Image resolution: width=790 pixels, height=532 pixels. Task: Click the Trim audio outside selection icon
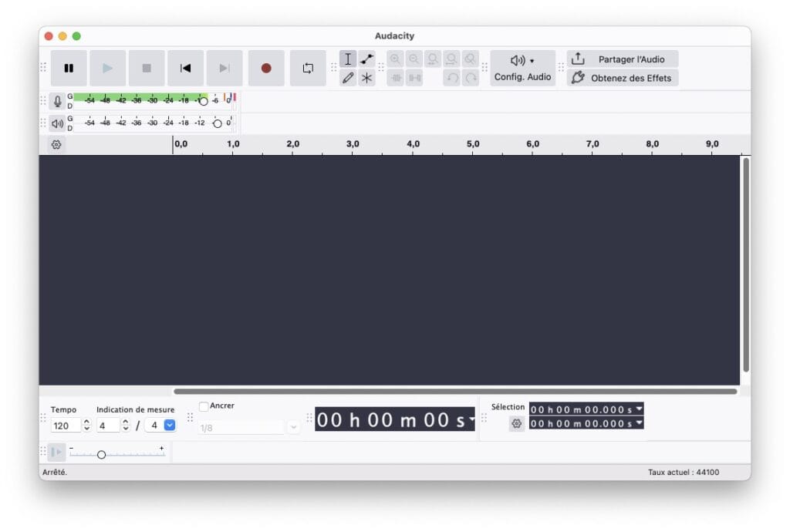coord(395,78)
